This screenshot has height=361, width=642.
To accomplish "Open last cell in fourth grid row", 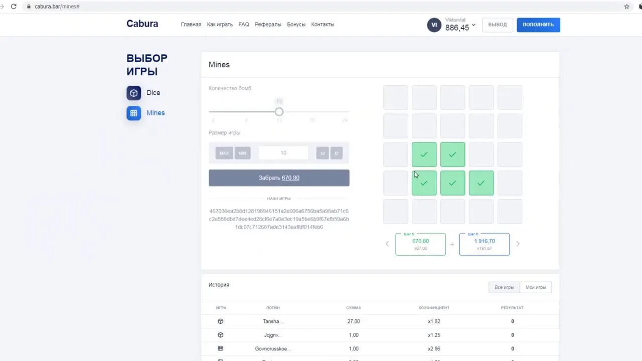I will (x=510, y=183).
